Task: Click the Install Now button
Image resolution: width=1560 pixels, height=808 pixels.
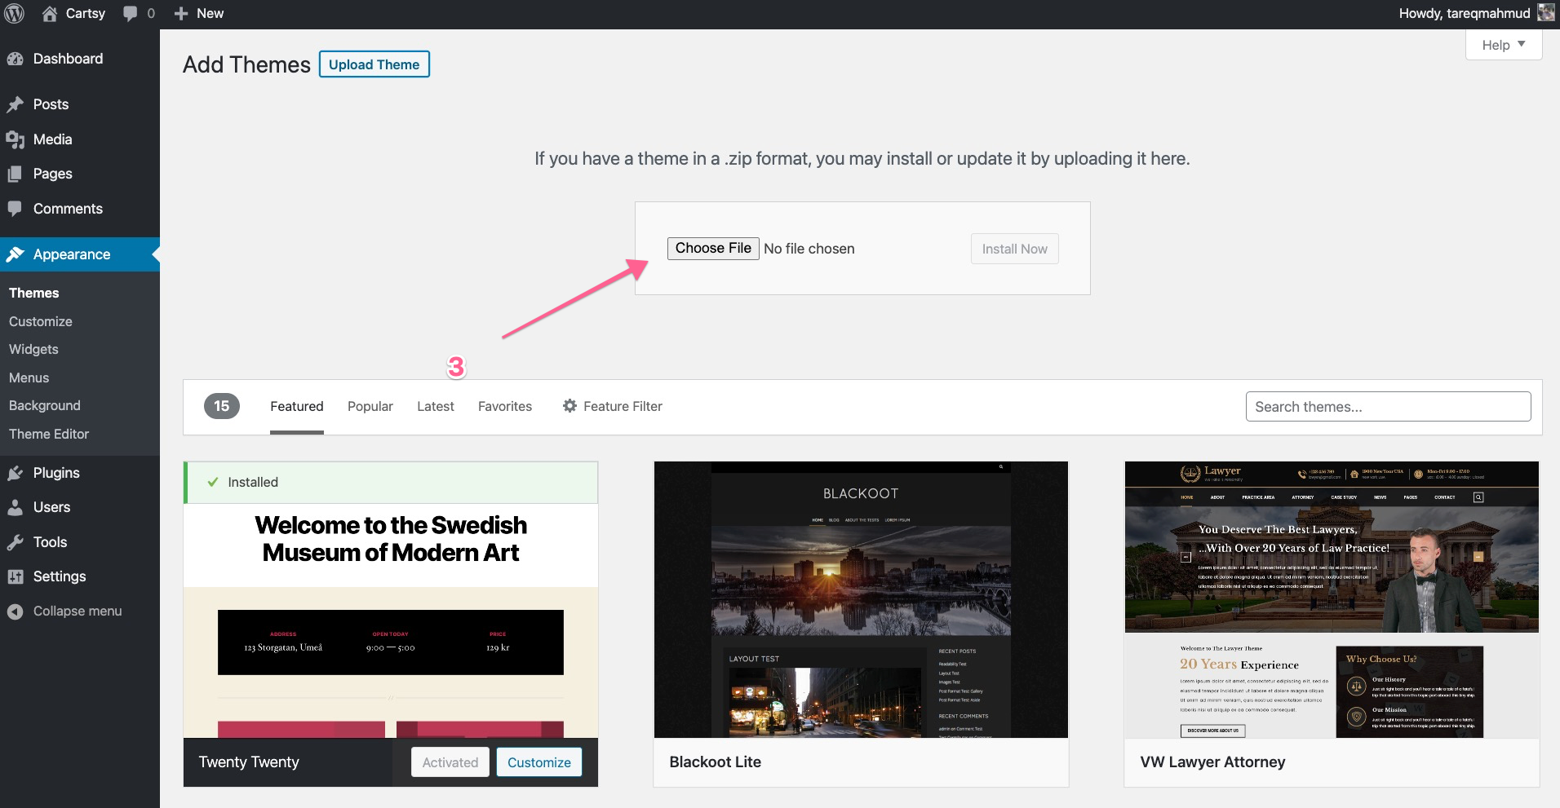Action: click(x=1015, y=249)
